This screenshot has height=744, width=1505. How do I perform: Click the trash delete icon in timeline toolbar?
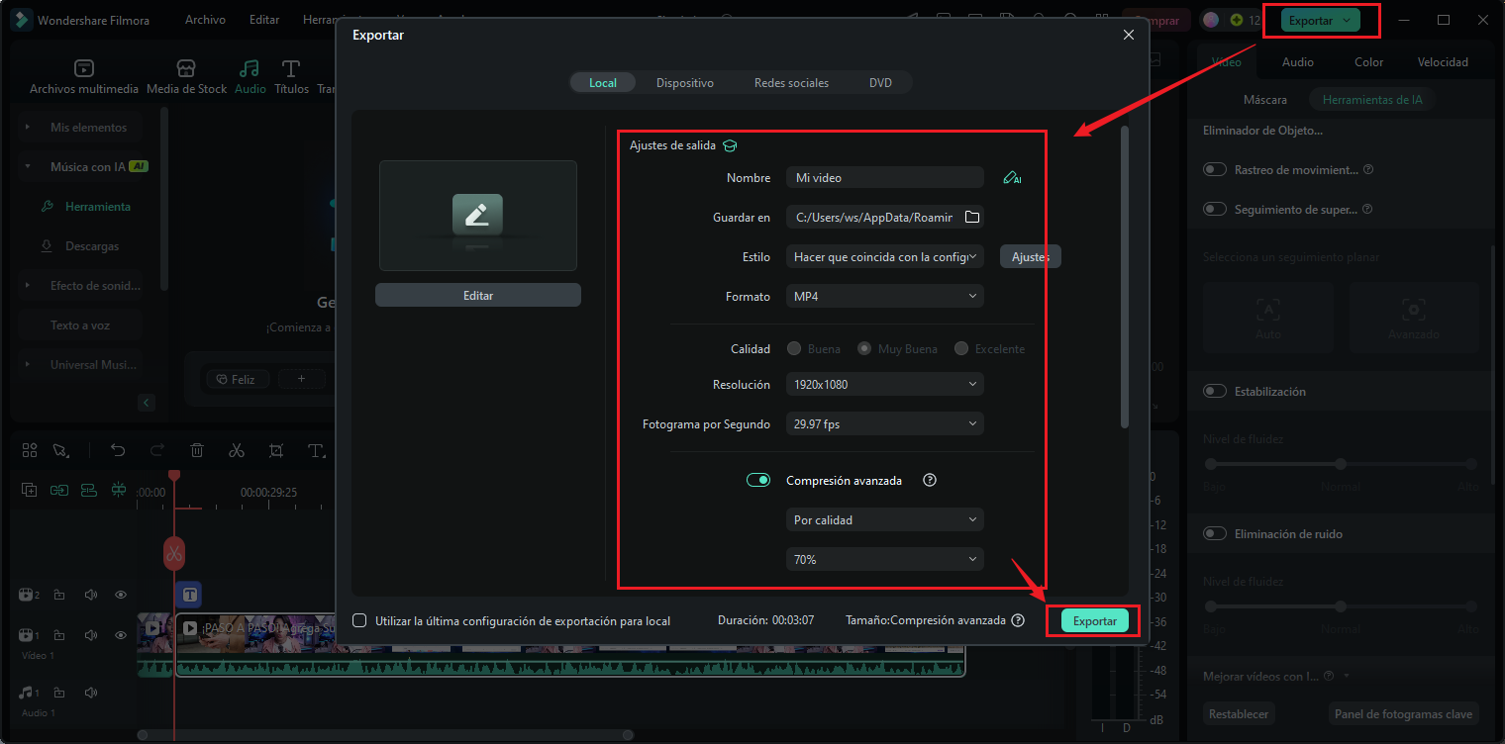click(197, 450)
